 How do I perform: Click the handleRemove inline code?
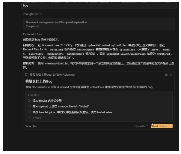click(76, 54)
